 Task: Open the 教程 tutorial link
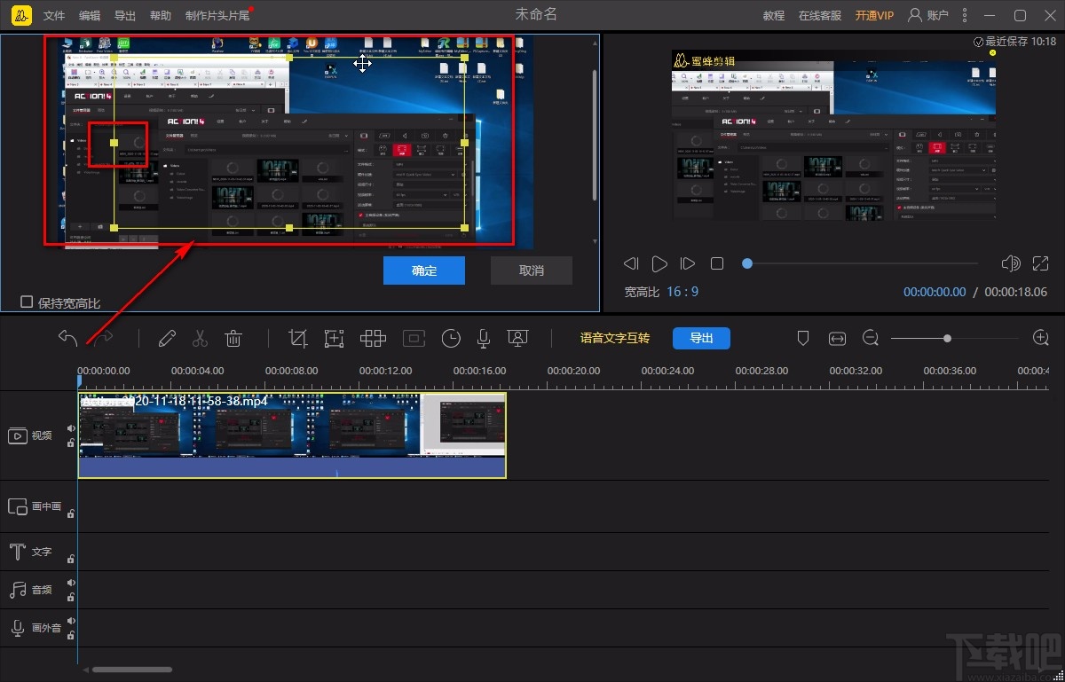[x=774, y=16]
